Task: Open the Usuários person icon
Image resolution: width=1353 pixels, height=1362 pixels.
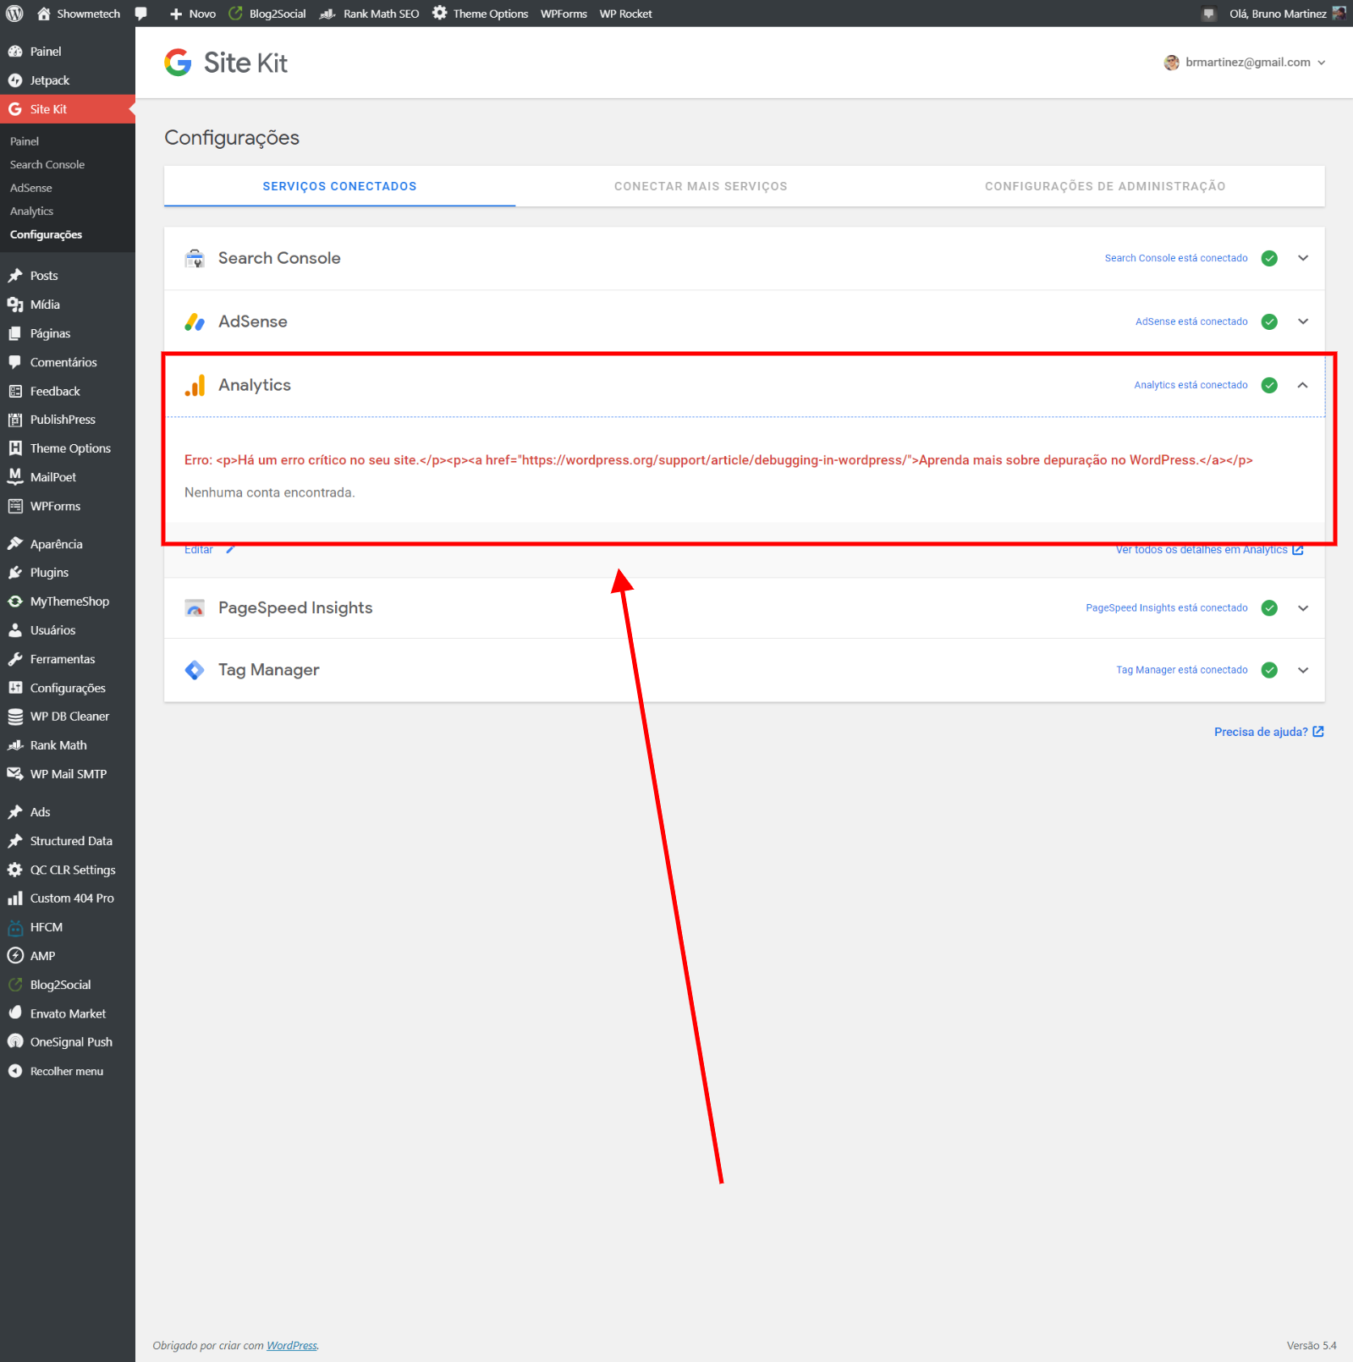Action: point(15,630)
